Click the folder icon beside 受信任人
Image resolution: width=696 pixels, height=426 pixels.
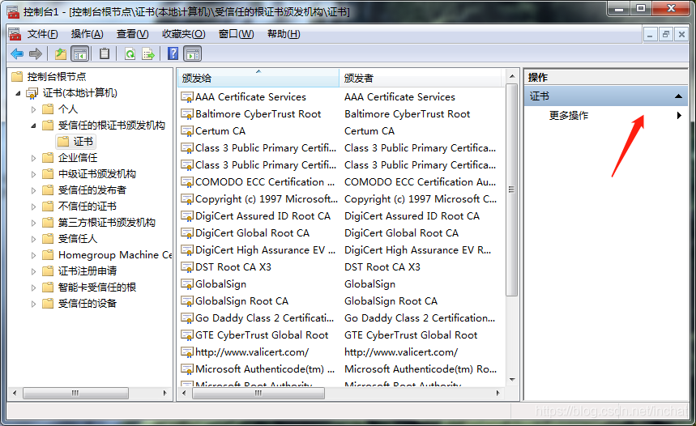click(48, 239)
